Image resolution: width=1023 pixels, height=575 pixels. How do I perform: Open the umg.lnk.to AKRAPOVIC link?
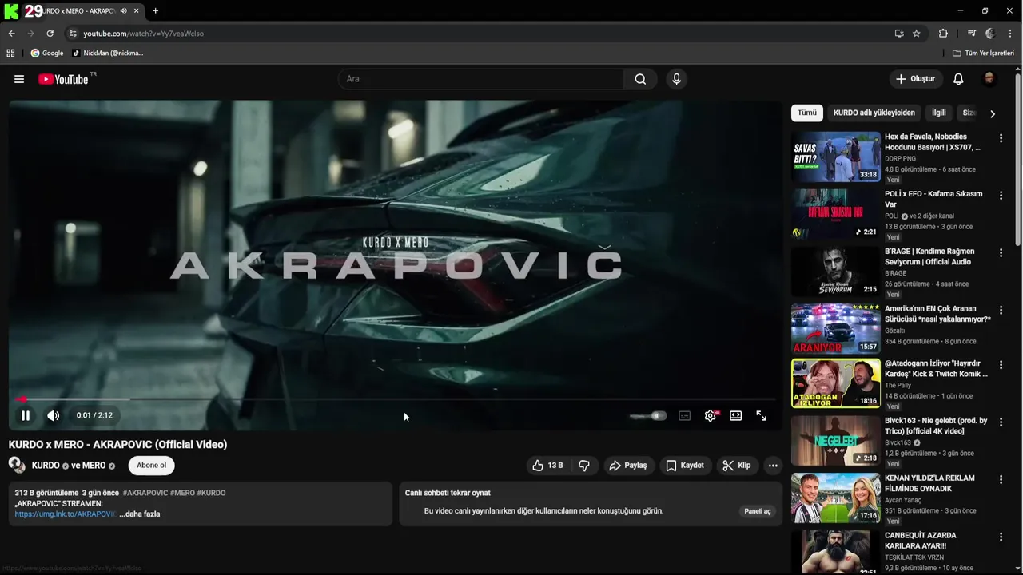pyautogui.click(x=65, y=514)
